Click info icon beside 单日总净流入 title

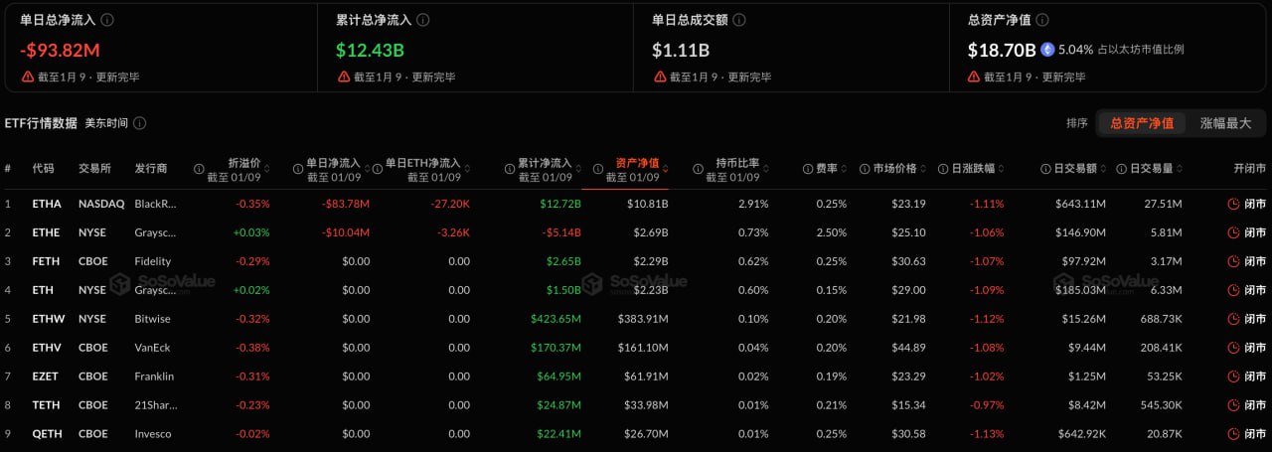coord(107,20)
